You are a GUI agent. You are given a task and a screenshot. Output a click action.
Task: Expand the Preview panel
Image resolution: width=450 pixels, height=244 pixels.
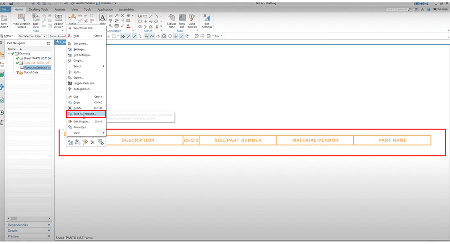pyautogui.click(x=29, y=236)
